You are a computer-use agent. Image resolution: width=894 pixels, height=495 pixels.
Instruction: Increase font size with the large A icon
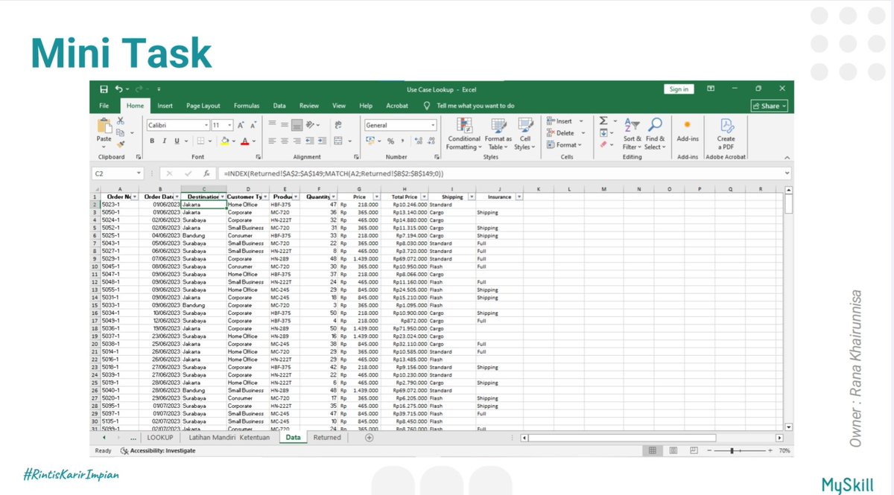pos(243,126)
